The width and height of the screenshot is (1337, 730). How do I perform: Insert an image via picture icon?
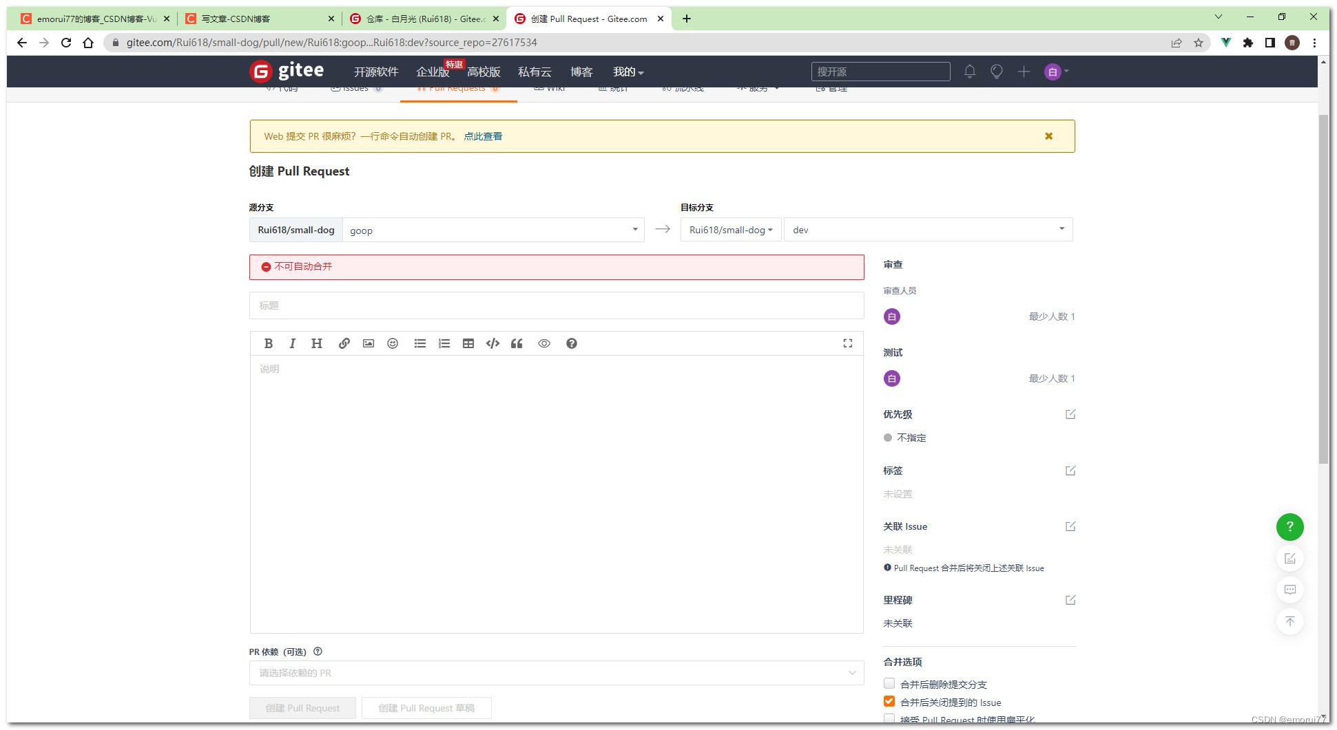click(369, 343)
